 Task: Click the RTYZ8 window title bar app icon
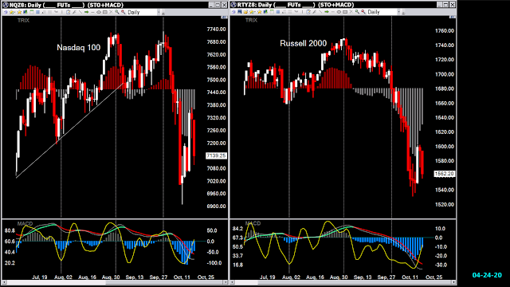click(x=233, y=5)
